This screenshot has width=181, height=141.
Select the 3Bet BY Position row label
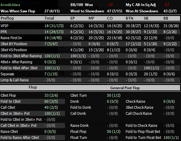[14, 44]
